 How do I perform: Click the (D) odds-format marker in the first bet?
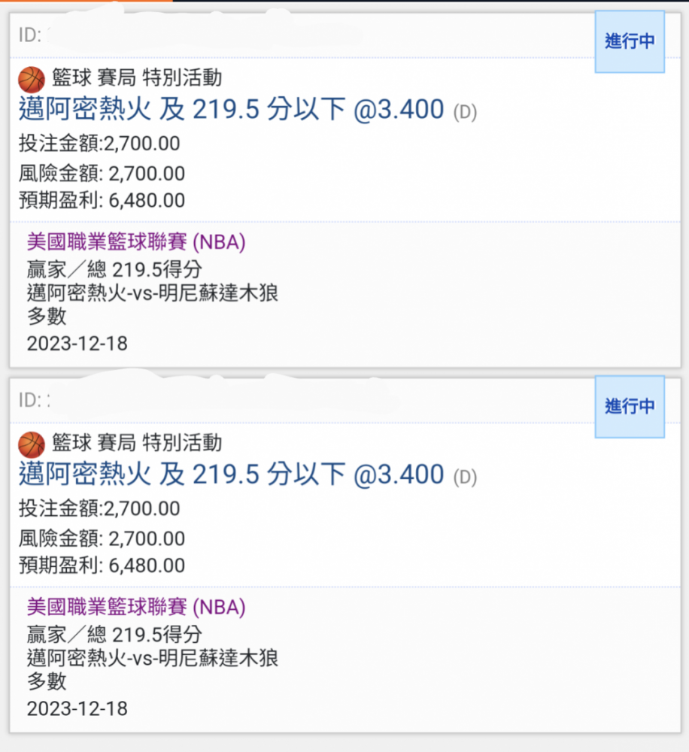(x=465, y=112)
